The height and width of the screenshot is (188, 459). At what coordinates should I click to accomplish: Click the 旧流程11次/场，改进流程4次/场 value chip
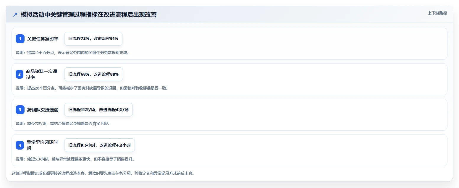98,110
